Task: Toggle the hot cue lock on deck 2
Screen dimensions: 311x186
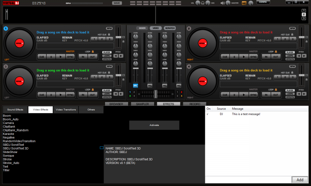Action: point(292,34)
